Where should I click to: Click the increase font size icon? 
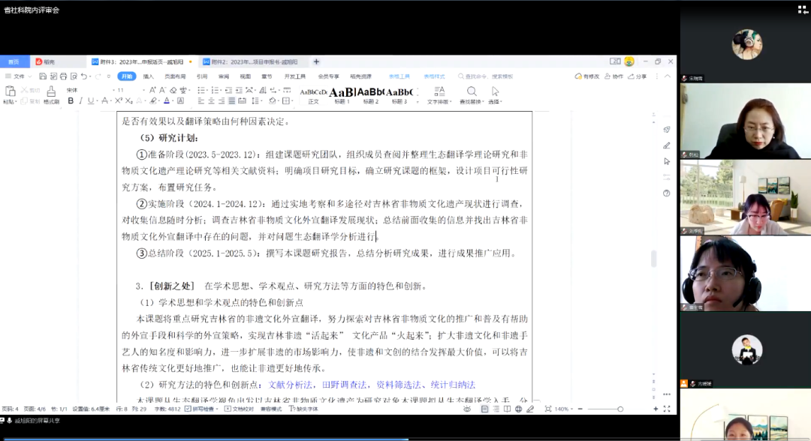tap(152, 90)
